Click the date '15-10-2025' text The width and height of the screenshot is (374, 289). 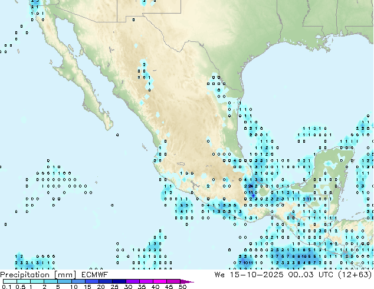tap(257, 275)
